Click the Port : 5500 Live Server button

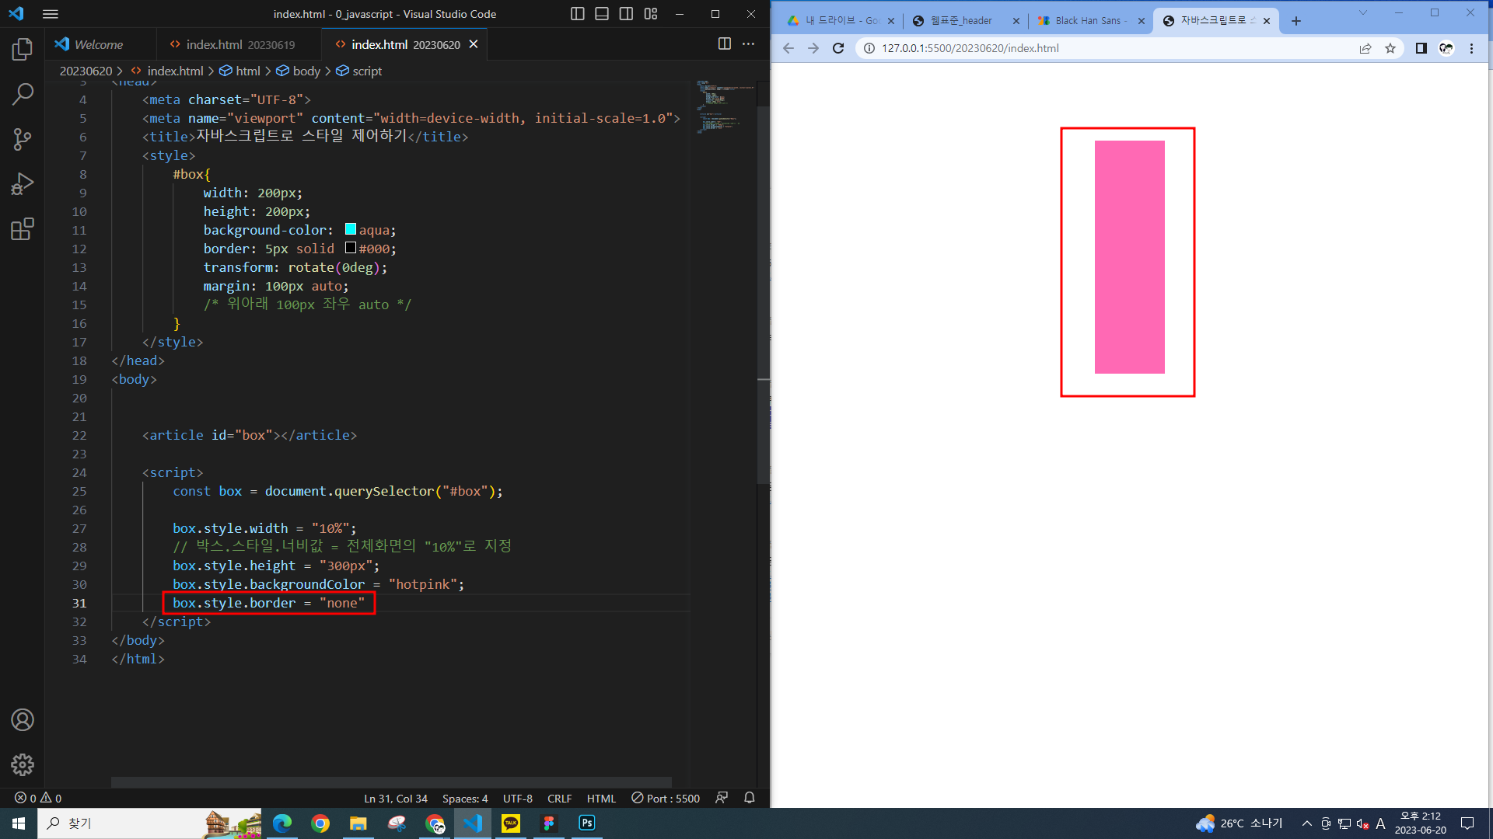(x=666, y=798)
